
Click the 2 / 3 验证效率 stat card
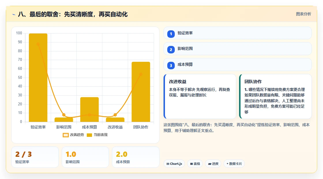click(x=35, y=157)
